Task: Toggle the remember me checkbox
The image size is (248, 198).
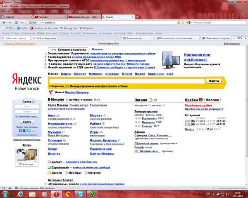Action: point(16,116)
